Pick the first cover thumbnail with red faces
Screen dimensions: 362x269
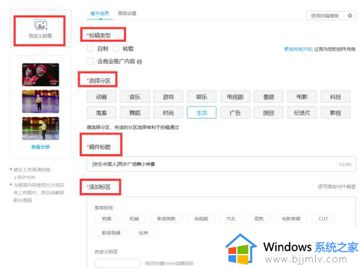click(41, 74)
